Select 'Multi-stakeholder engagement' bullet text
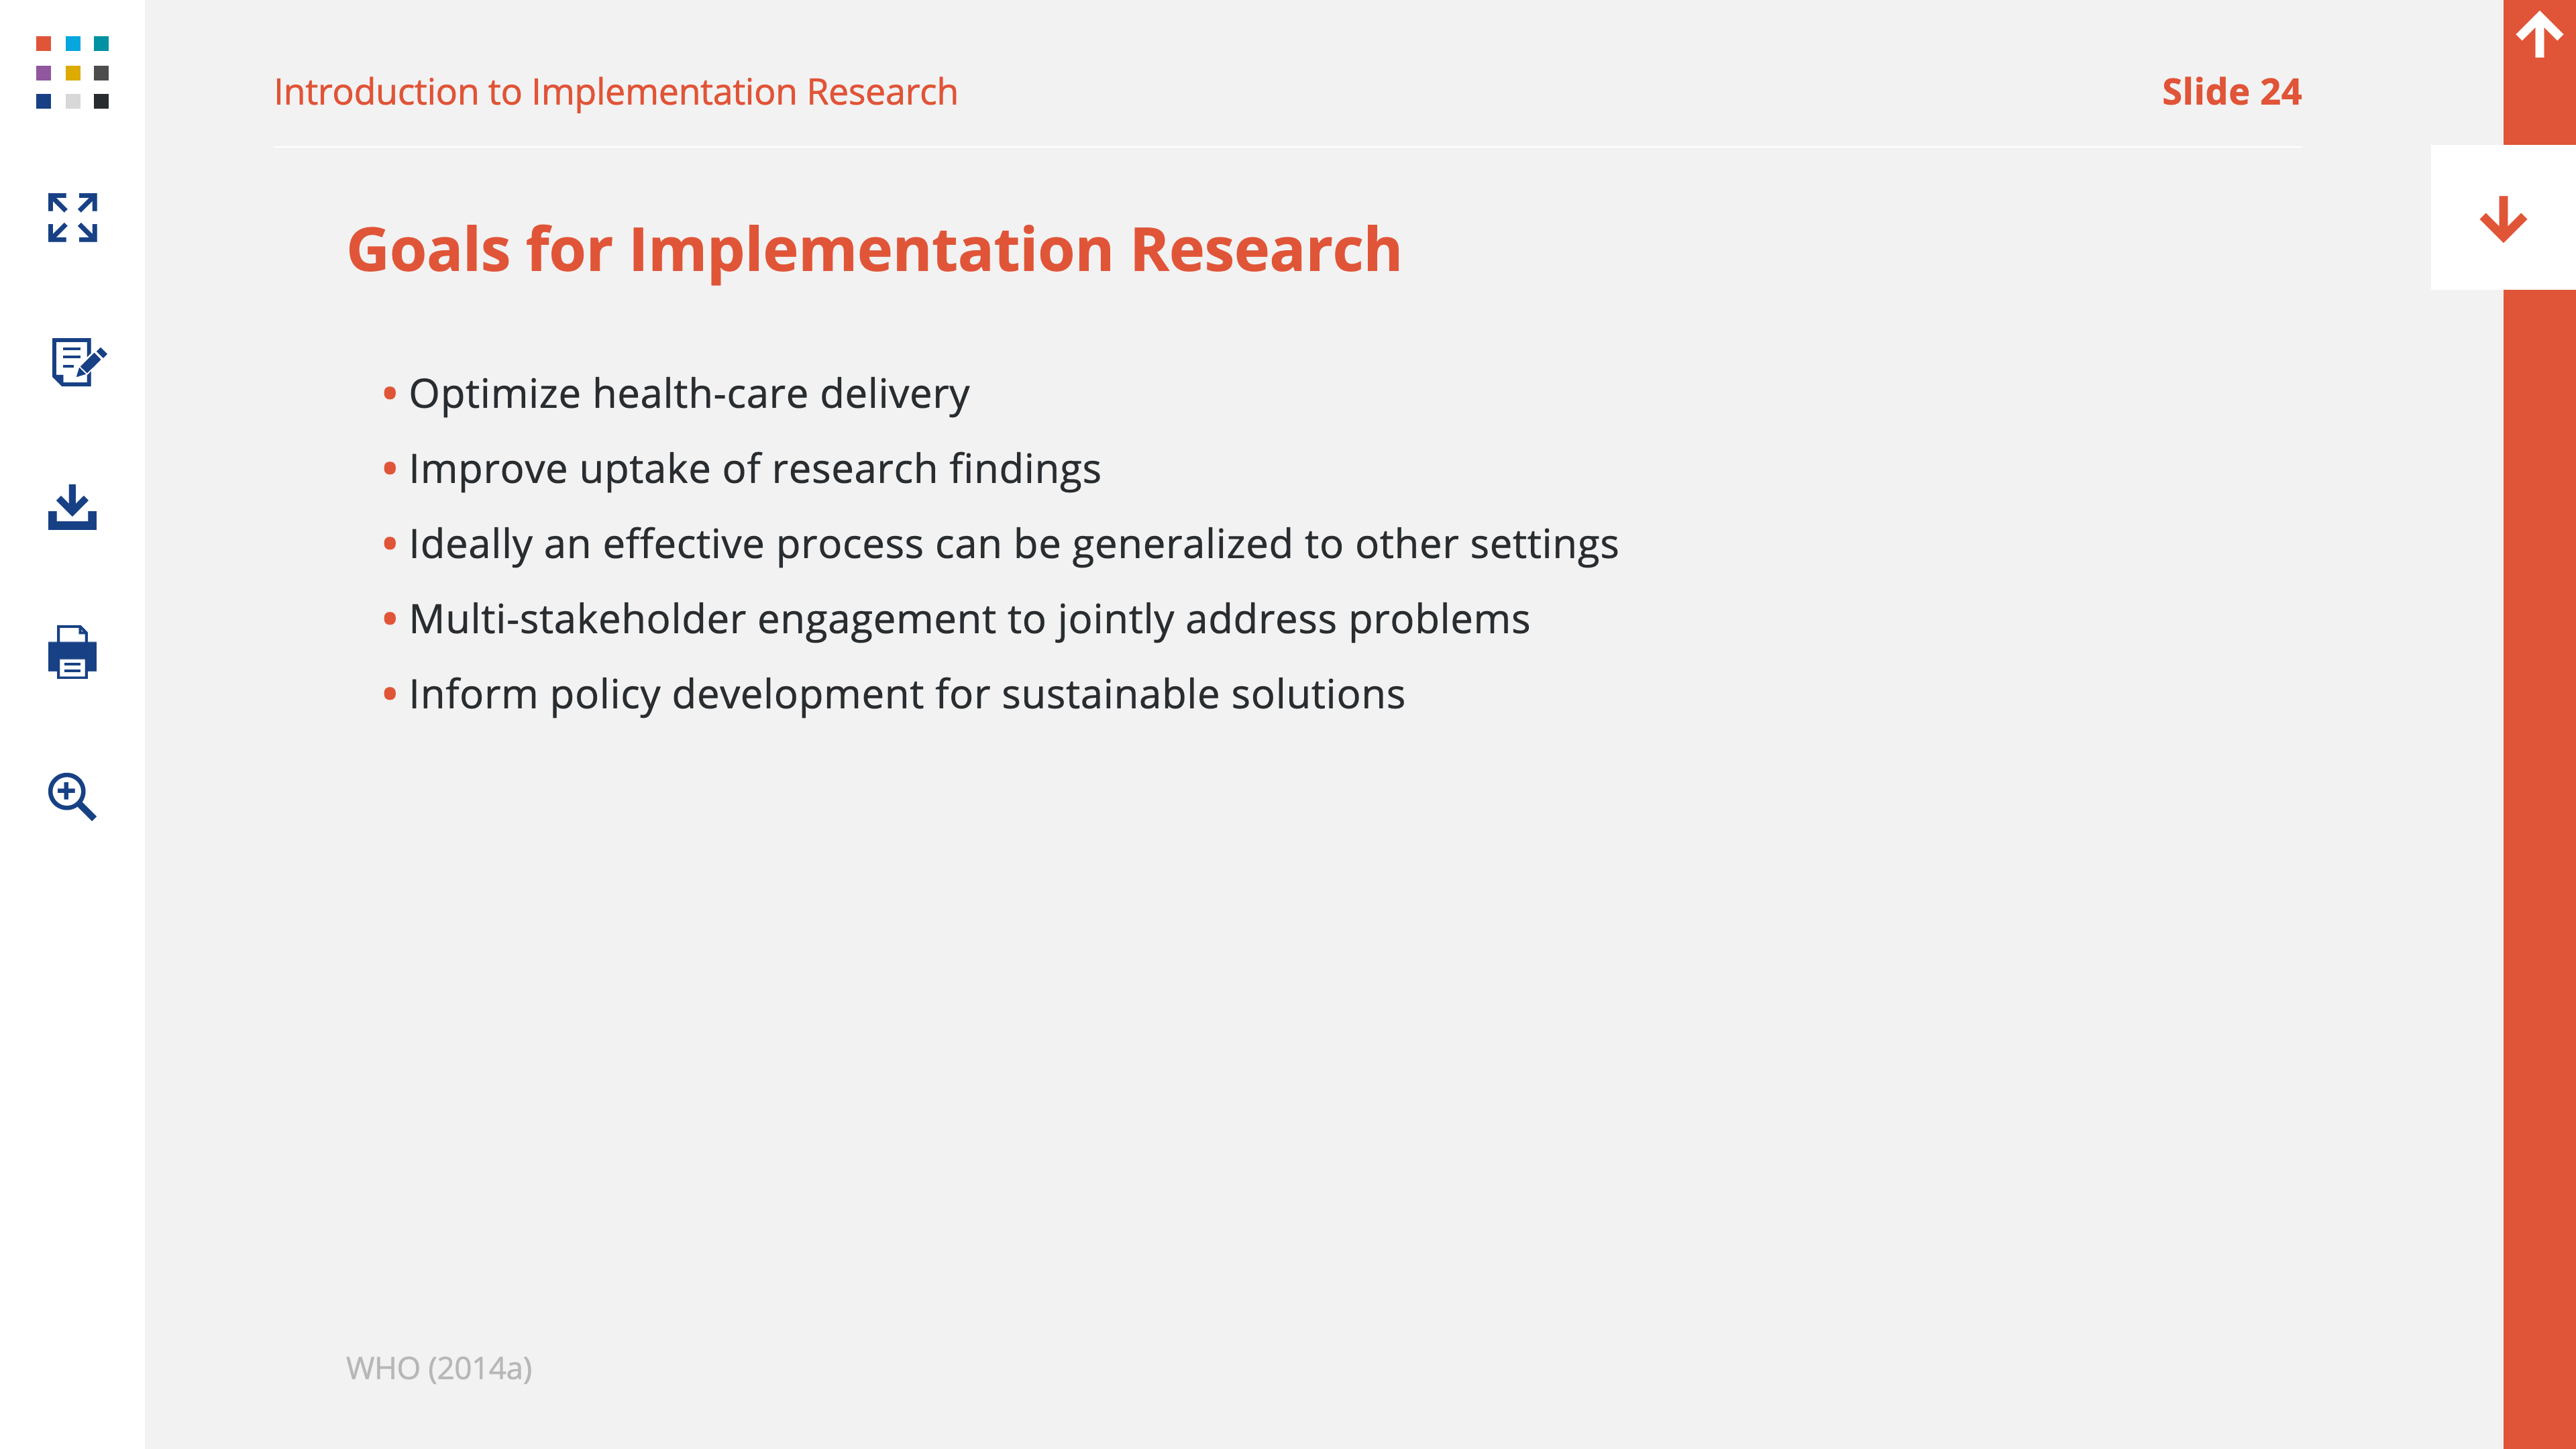Image resolution: width=2576 pixels, height=1449 pixels. [x=969, y=619]
